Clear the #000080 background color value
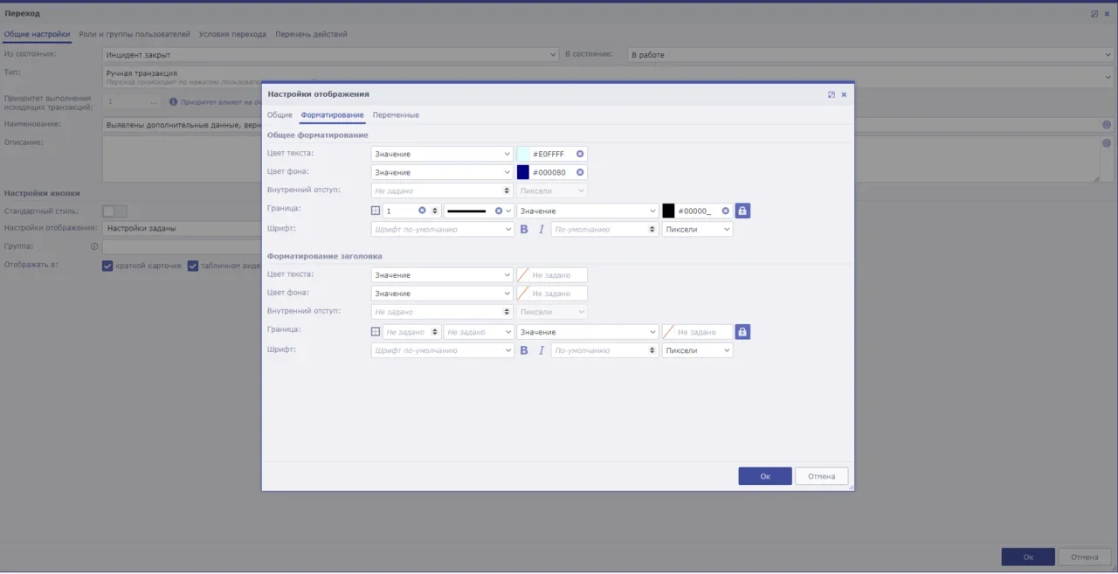 tap(580, 172)
